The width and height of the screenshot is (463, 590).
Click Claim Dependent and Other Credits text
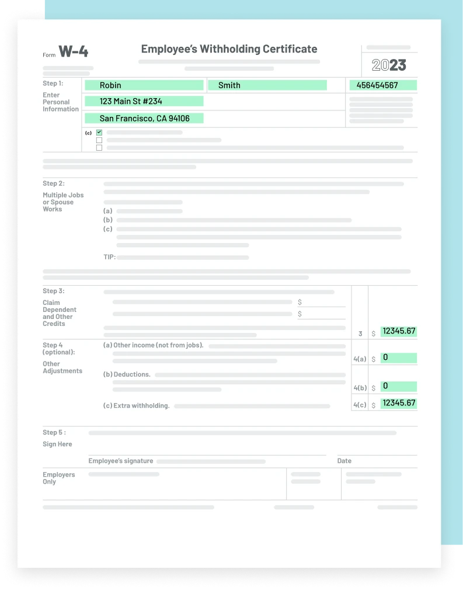(60, 313)
